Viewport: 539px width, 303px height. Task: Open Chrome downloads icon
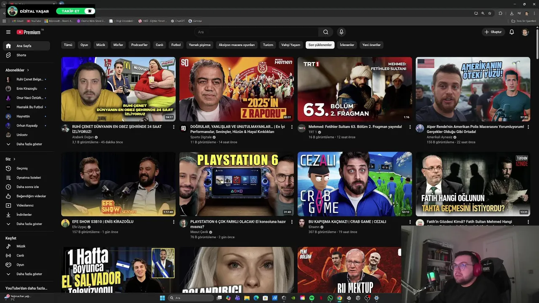(511, 13)
